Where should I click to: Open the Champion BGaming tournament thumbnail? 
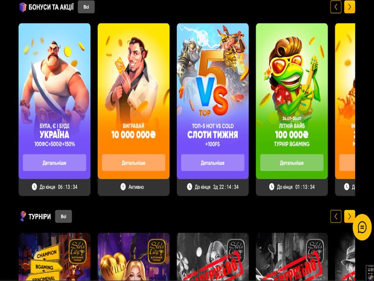coord(54,257)
